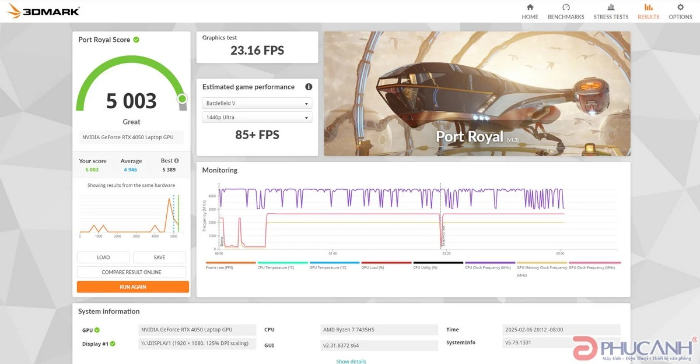Click the Port Royal (v1.3) title on image
700x364 pixels.
click(x=477, y=137)
